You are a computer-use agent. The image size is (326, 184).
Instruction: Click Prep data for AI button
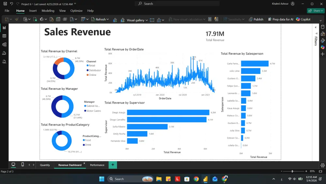point(280,19)
